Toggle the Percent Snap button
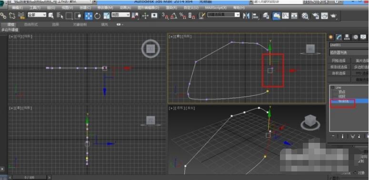This screenshot has width=369, height=180. coord(183,16)
